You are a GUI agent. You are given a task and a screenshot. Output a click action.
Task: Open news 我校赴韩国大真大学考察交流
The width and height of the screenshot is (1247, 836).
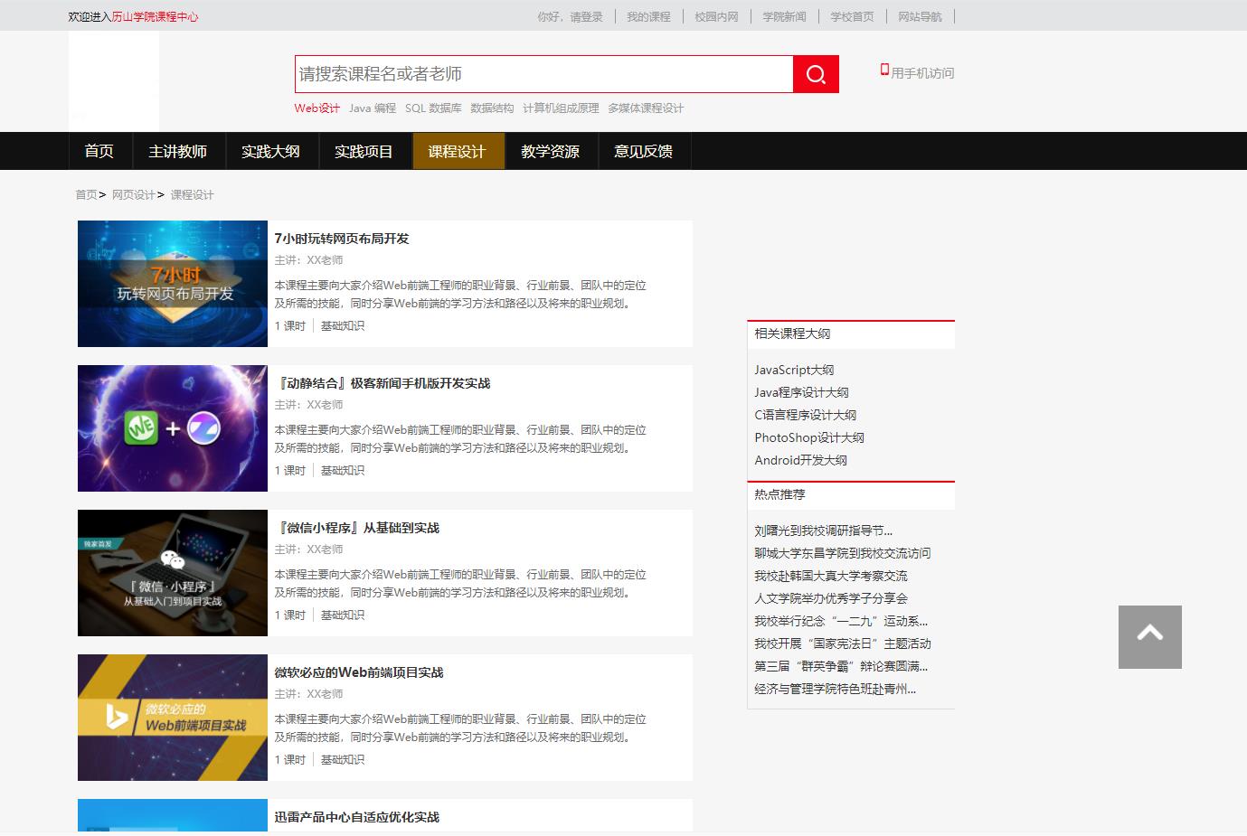tap(831, 576)
